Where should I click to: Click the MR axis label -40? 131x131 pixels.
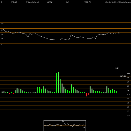[x=128, y=103]
